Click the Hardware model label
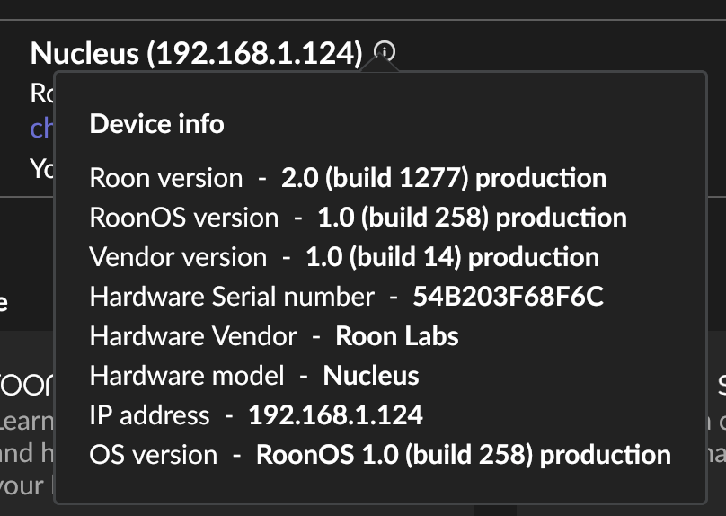Image resolution: width=726 pixels, height=516 pixels. [x=187, y=376]
